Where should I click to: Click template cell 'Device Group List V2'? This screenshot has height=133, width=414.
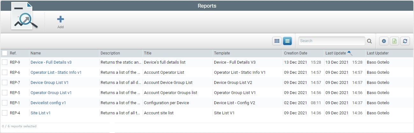[233, 83]
